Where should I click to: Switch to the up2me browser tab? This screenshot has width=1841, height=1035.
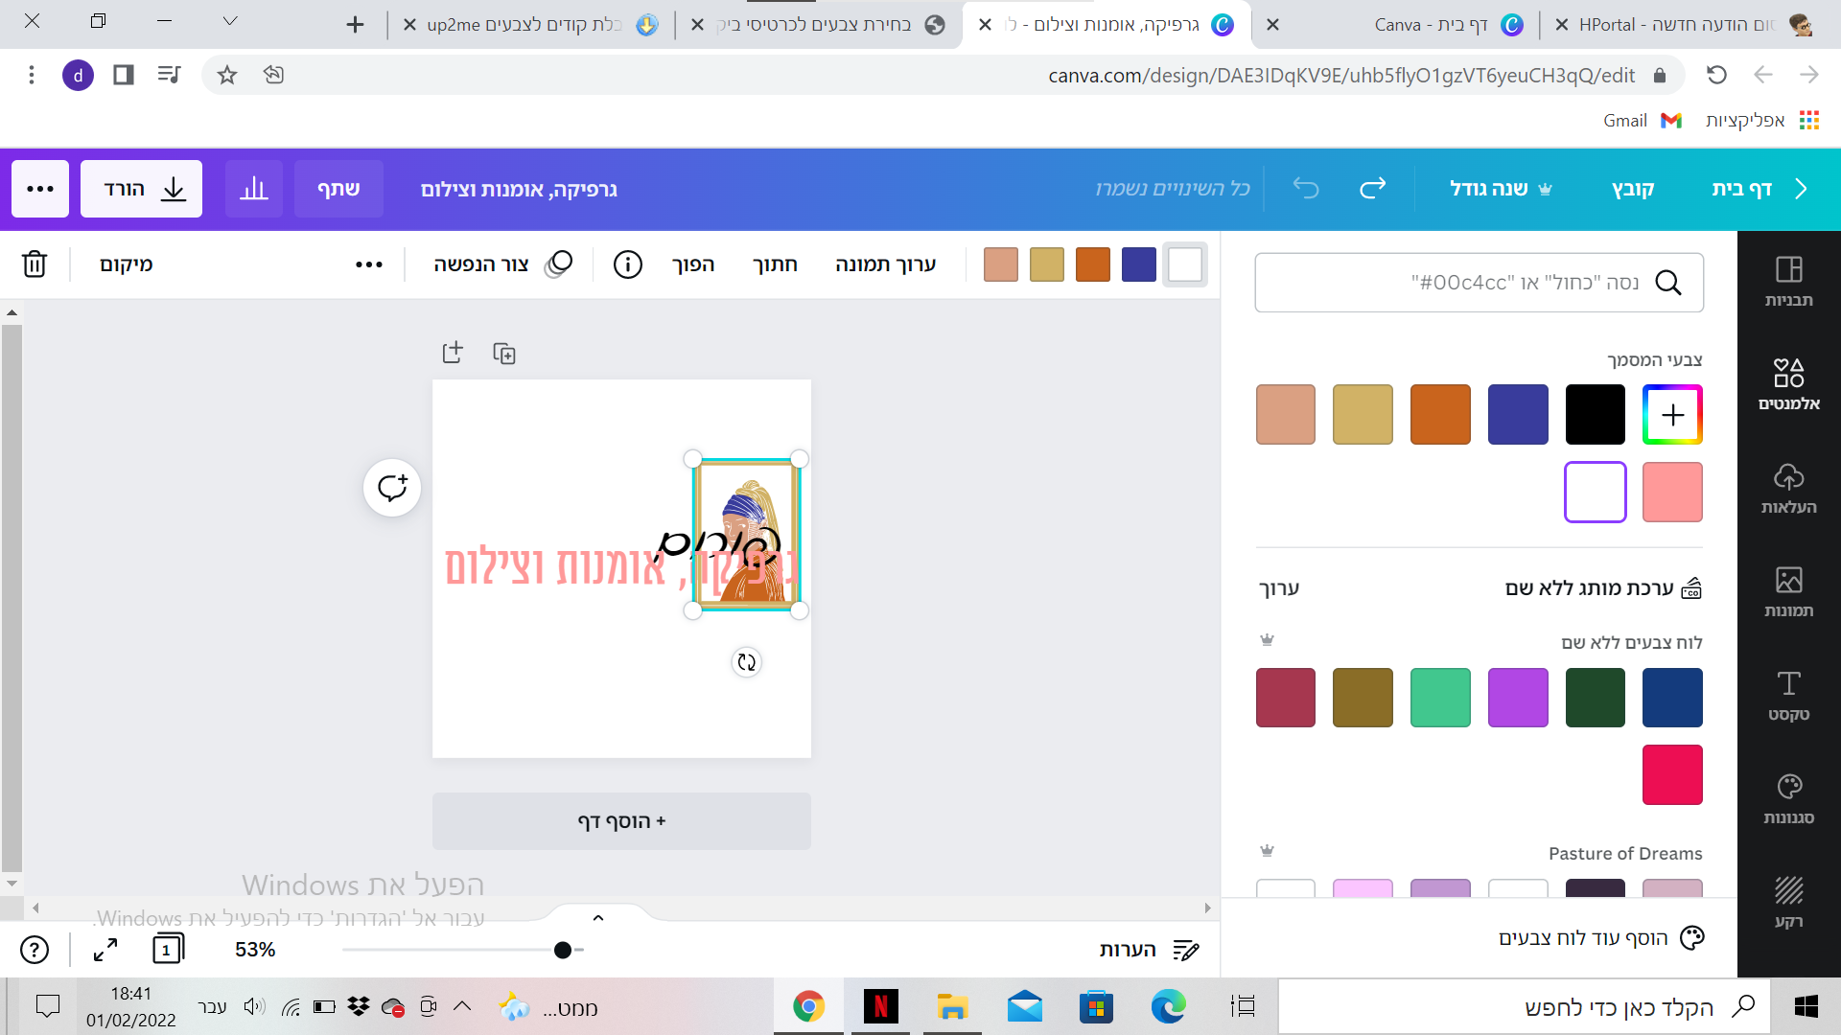[530, 25]
